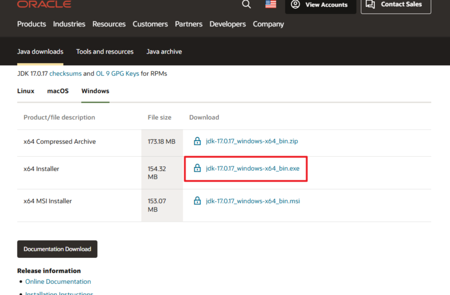Image resolution: width=450 pixels, height=295 pixels.
Task: Click the Documentation Download button
Action: tap(57, 249)
